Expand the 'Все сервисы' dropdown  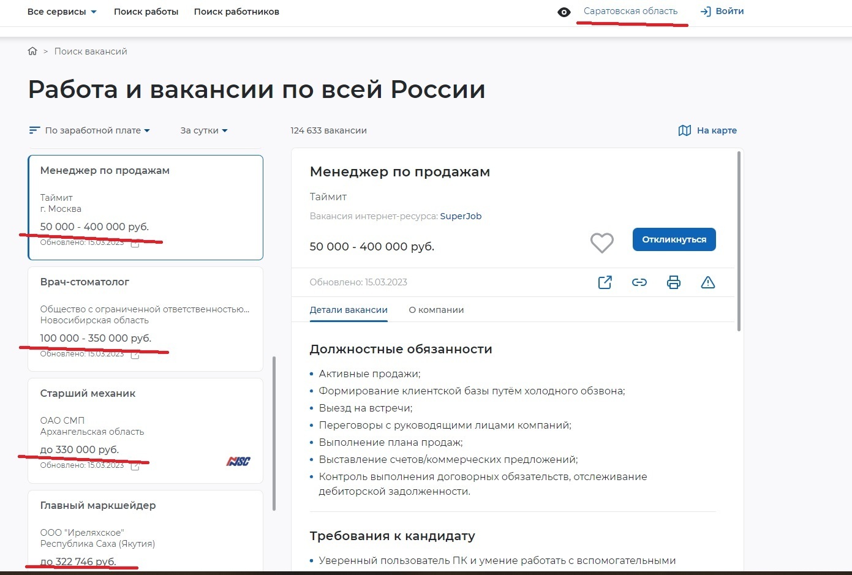(x=62, y=12)
